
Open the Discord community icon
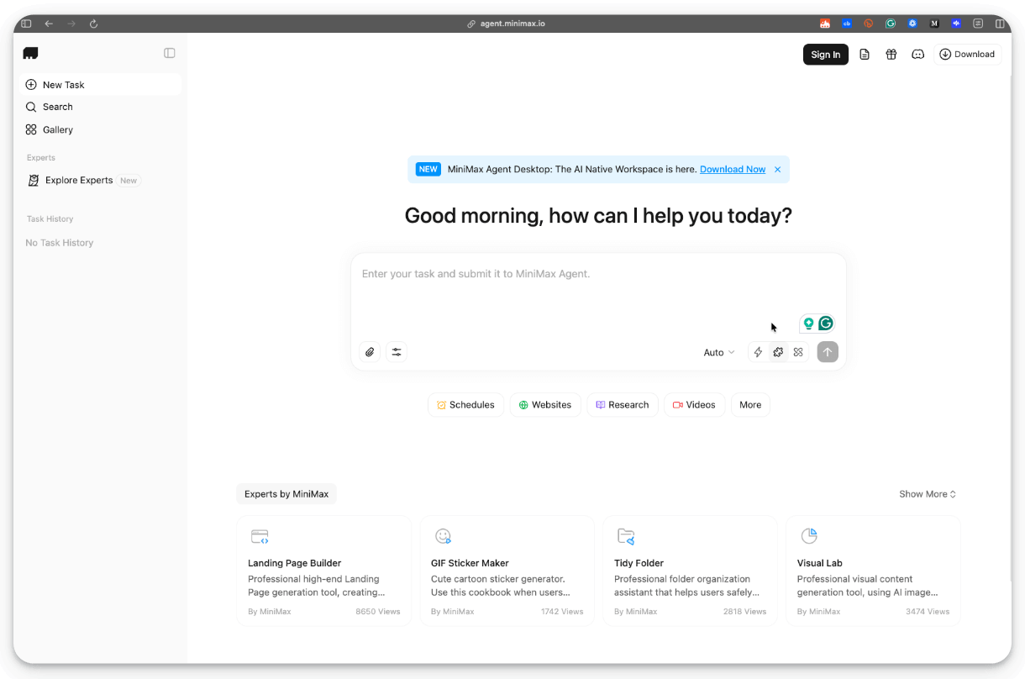(x=918, y=55)
